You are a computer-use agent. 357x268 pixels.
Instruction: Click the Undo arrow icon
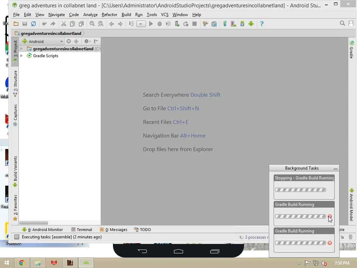coord(44,24)
